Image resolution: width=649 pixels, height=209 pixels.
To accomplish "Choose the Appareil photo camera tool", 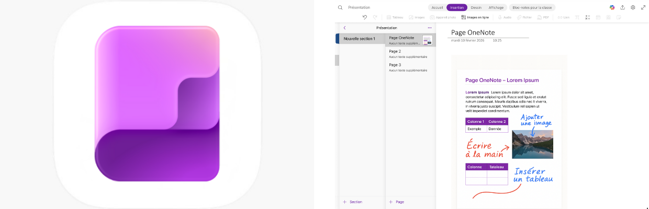I will [x=442, y=17].
